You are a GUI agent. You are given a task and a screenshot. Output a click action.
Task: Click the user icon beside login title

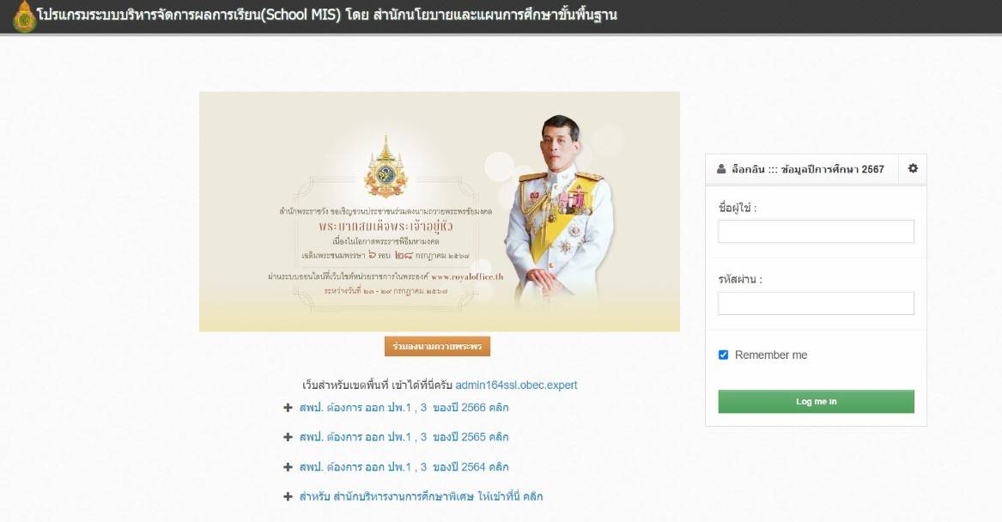tap(721, 169)
